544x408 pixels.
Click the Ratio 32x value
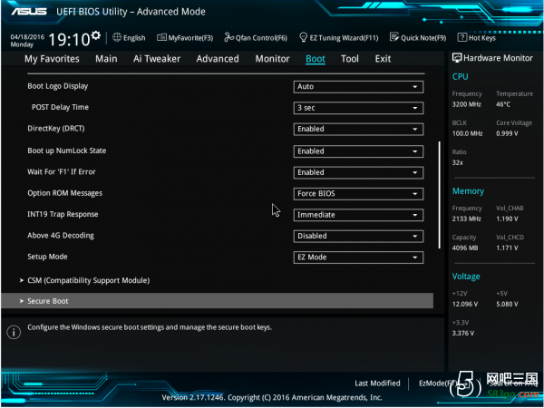(457, 162)
